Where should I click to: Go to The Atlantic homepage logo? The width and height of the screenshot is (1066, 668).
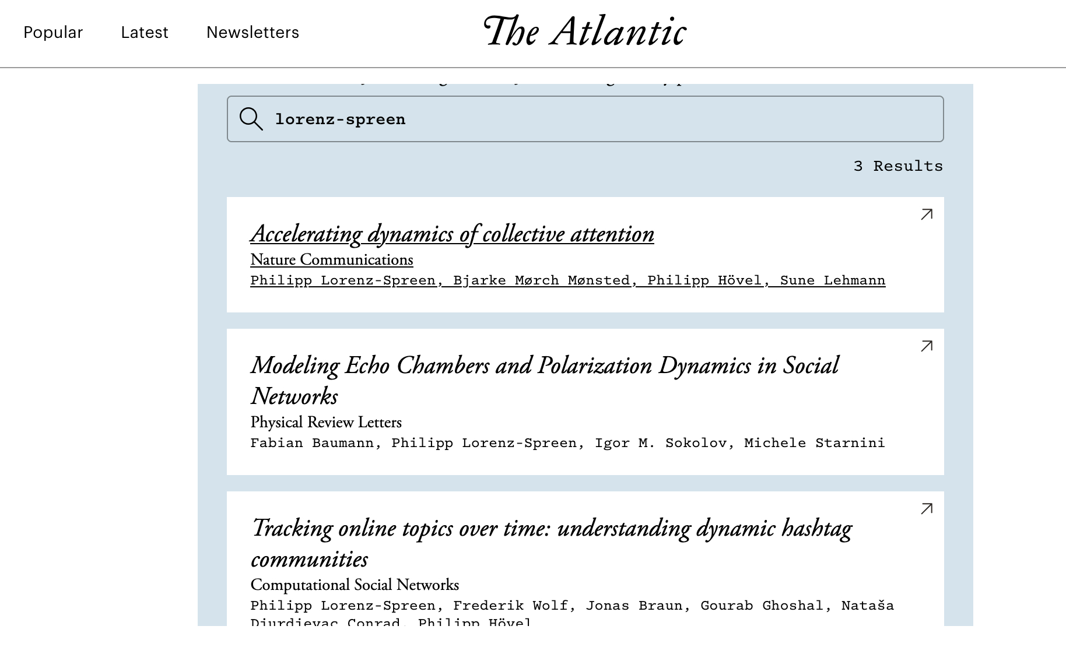[x=584, y=31]
